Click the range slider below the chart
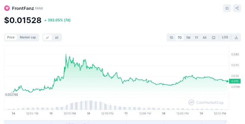The height and width of the screenshot is (124, 245). coord(116,122)
